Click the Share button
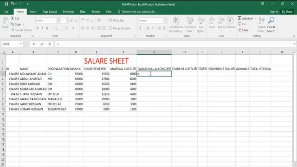The image size is (297, 167). coord(287,12)
